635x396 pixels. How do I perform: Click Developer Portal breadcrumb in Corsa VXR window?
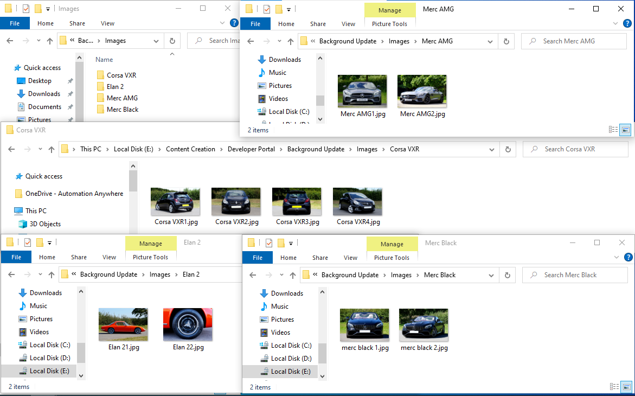pos(251,149)
